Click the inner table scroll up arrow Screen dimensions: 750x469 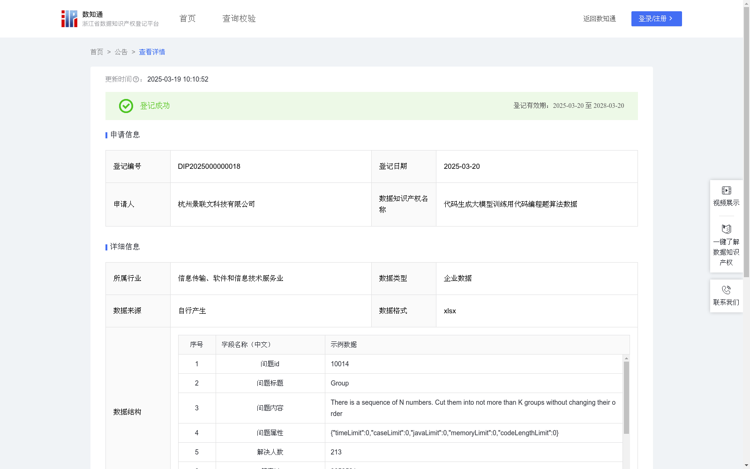point(626,358)
